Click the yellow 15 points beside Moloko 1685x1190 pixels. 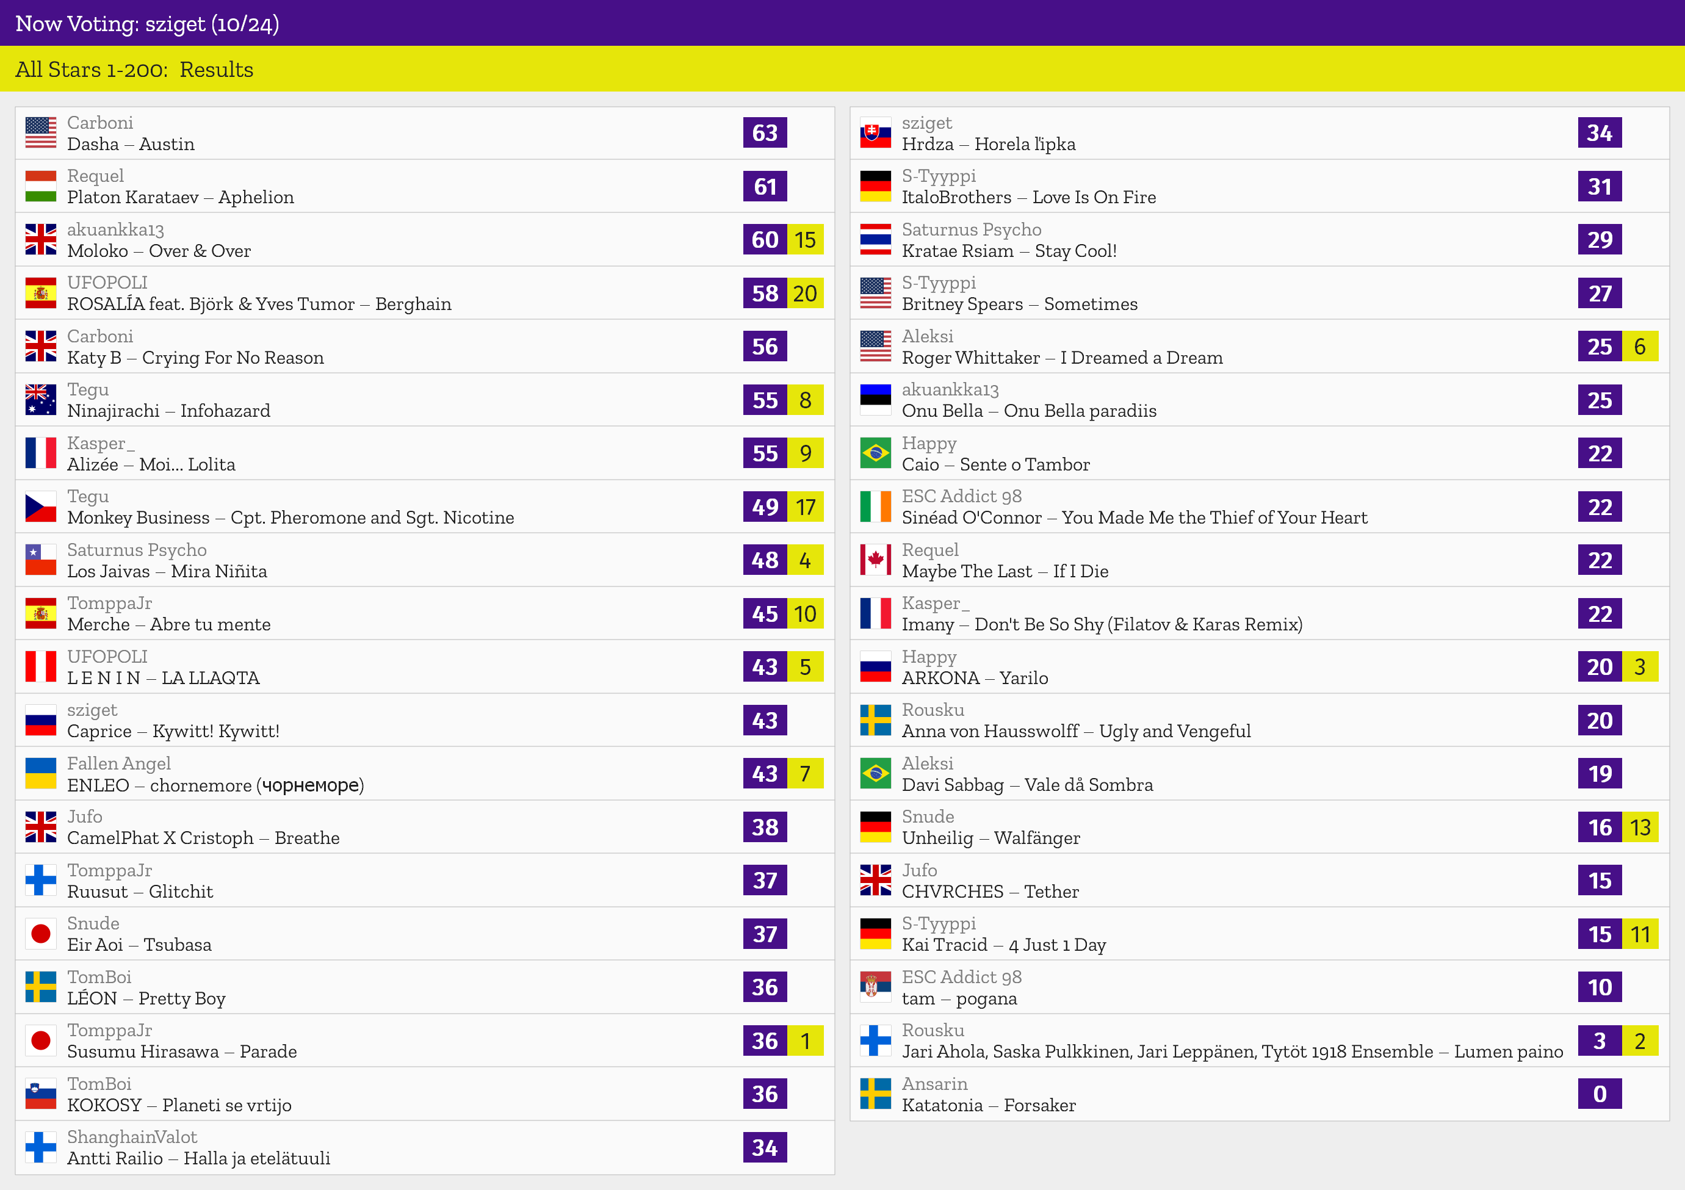pos(805,239)
